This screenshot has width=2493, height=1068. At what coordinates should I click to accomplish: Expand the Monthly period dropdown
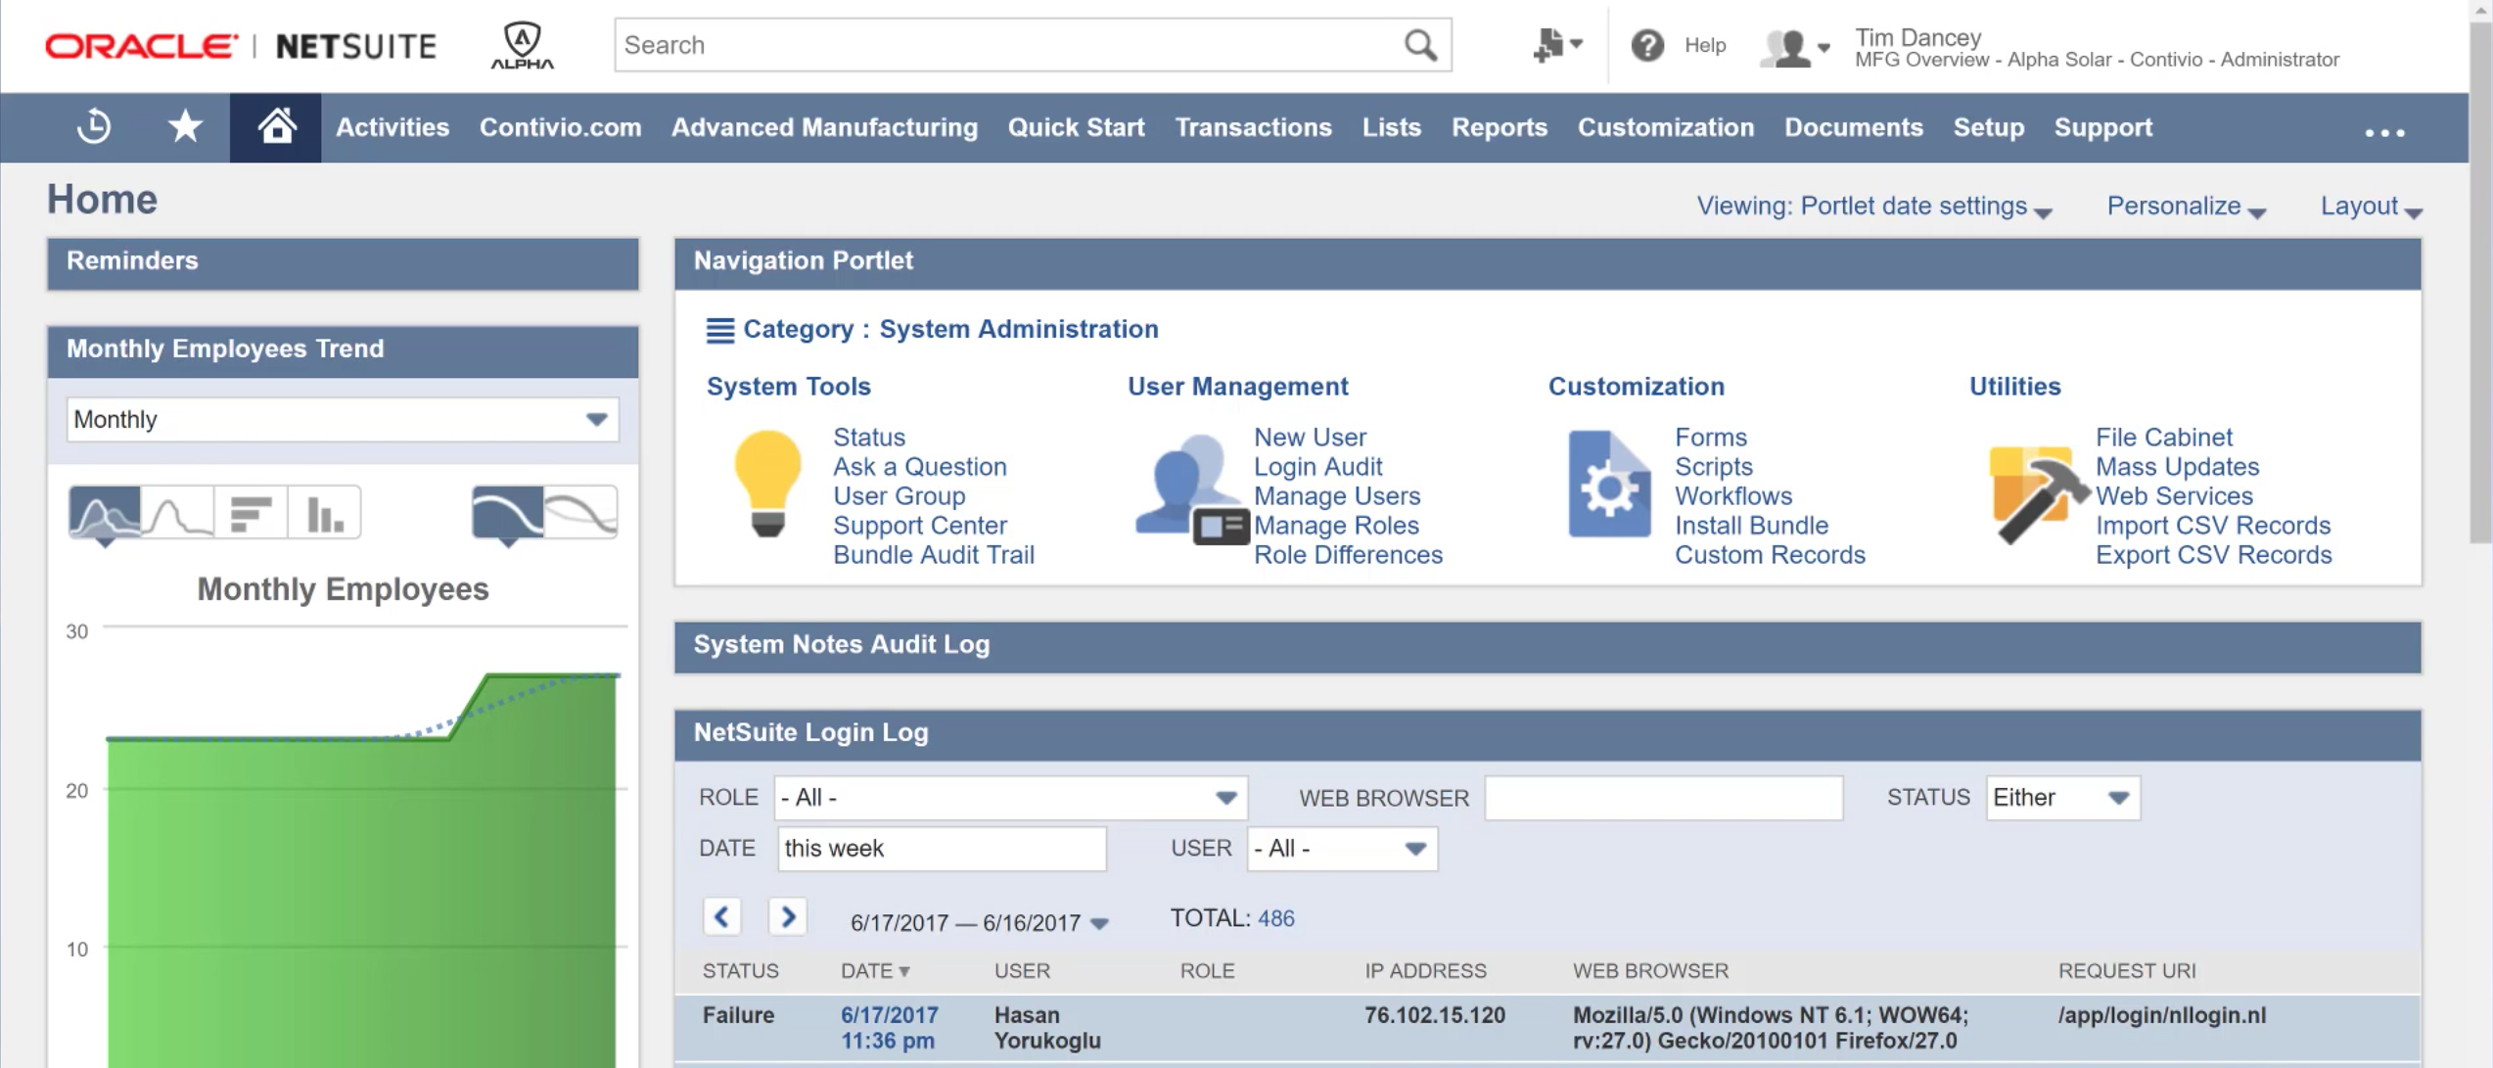click(343, 420)
